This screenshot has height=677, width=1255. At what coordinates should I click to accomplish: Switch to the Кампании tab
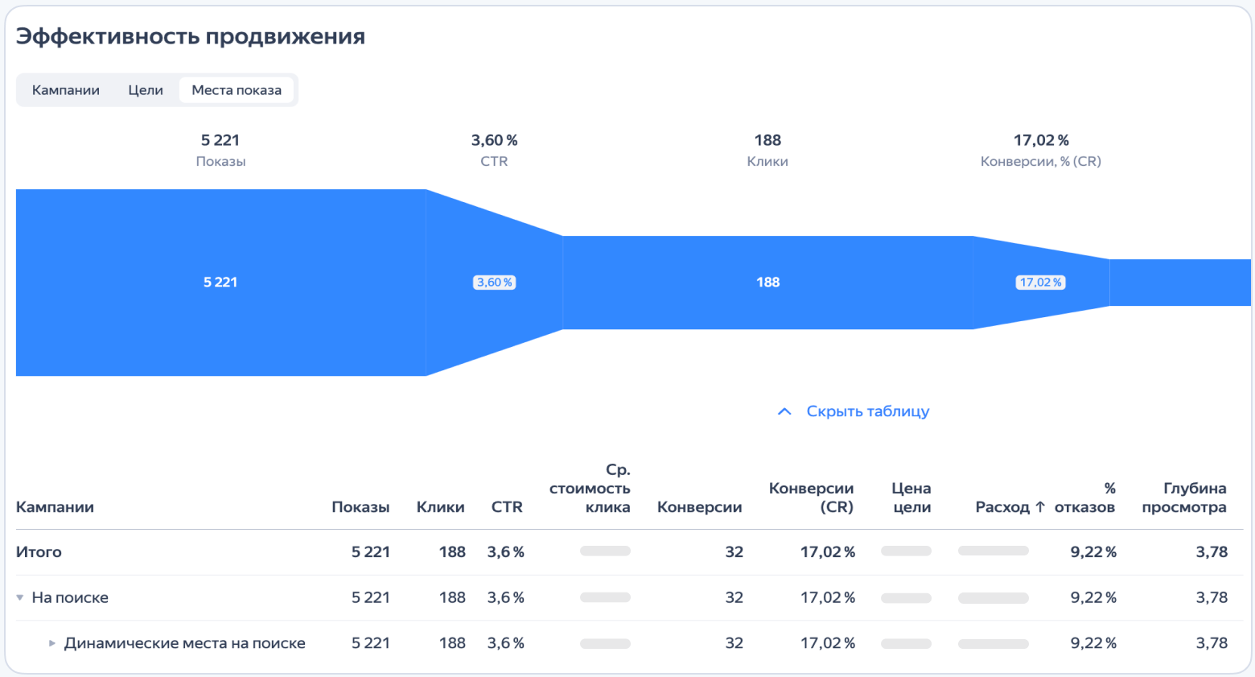pyautogui.click(x=66, y=90)
